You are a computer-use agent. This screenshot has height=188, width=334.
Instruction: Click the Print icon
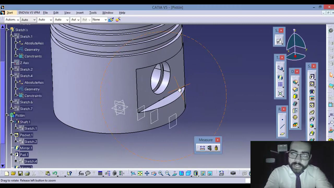[27, 173]
